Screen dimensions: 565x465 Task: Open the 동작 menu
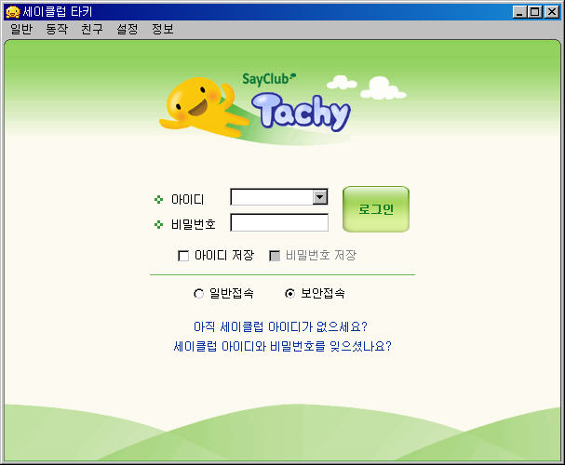[x=57, y=30]
